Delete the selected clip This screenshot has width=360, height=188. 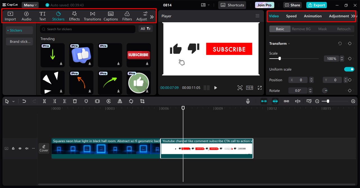coord(75,101)
